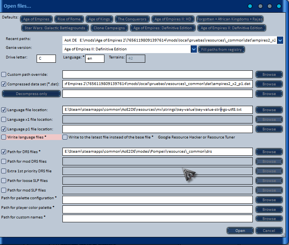Choose Age of Empires II: Definitive Edition defaults
Viewport: 289px width, 245px height.
[232, 28]
